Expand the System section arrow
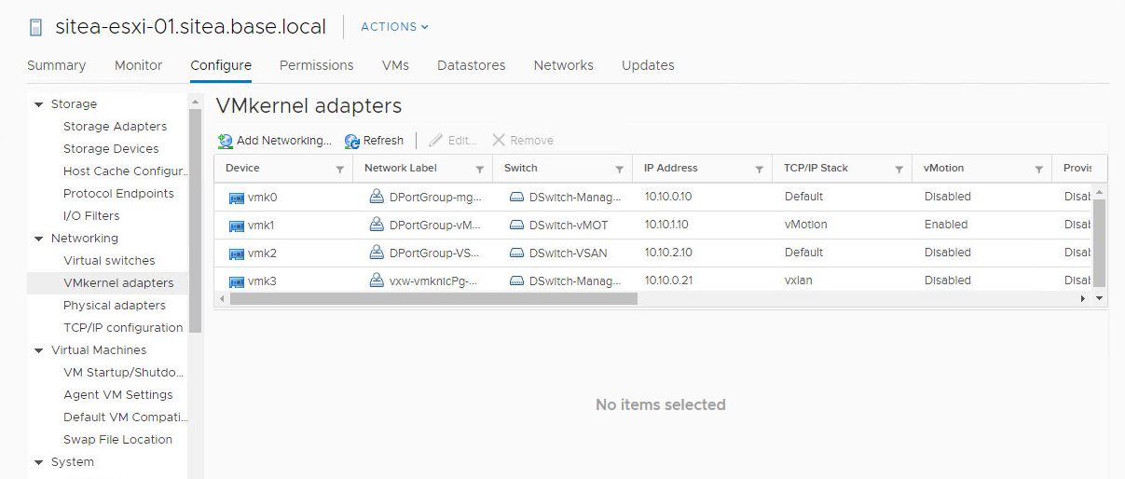This screenshot has width=1125, height=479. [x=39, y=462]
